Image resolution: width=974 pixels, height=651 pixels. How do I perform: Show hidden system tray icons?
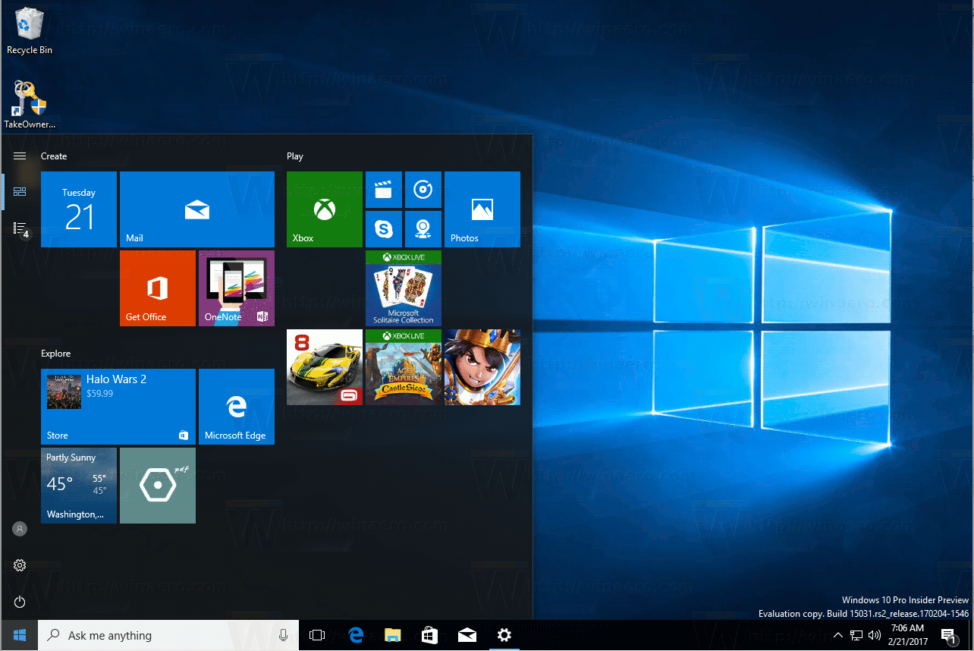click(x=837, y=635)
